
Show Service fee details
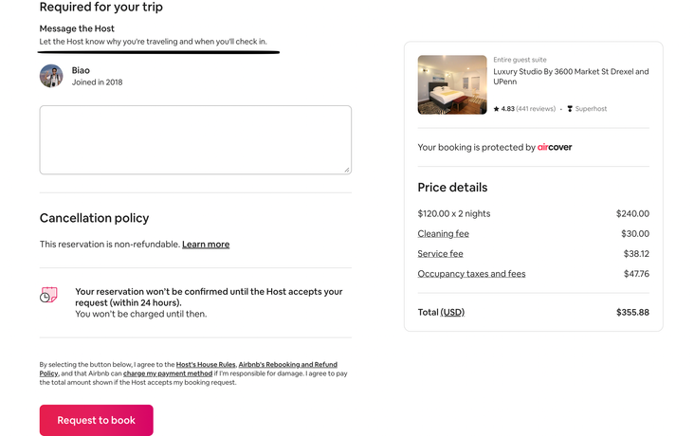[x=440, y=254]
